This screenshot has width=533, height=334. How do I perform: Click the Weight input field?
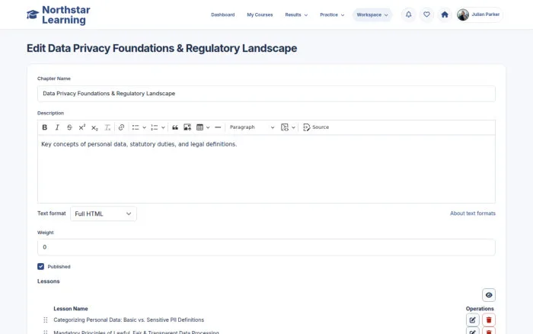[266, 247]
